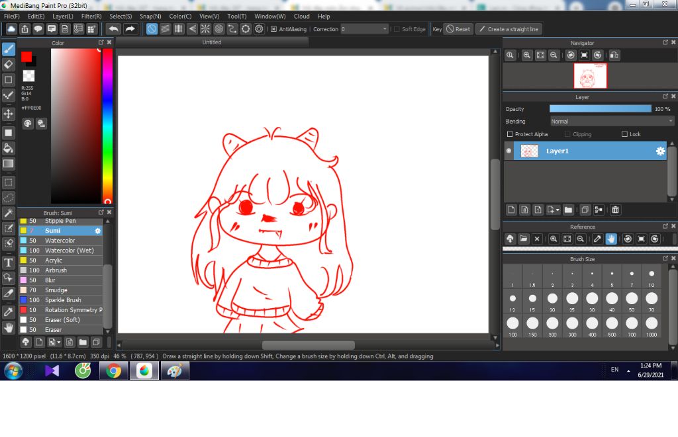Screen dimensions: 678x437
Task: Add a new layer in Layer panel
Action: (511, 210)
